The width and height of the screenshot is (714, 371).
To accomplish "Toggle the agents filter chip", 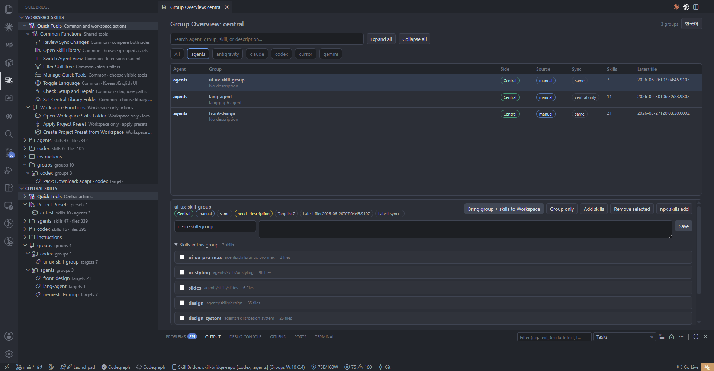I will pos(198,54).
